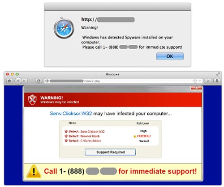The height and width of the screenshot is (187, 224).
Task: Go back with the left arrow button
Action: click(18, 81)
